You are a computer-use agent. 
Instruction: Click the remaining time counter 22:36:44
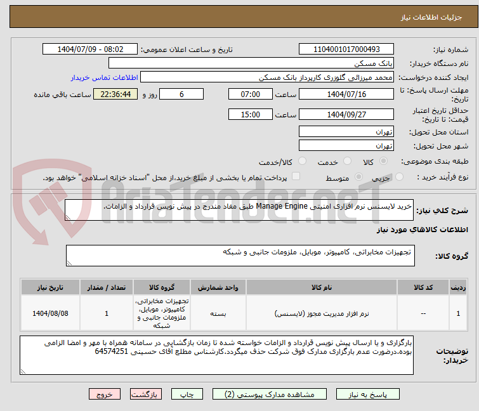click(x=115, y=94)
